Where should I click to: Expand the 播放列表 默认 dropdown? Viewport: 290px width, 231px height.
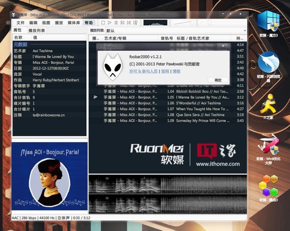click(175, 30)
